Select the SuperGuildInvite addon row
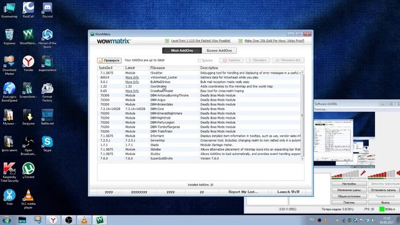Screen dimensions: 400x225 (x=199, y=158)
